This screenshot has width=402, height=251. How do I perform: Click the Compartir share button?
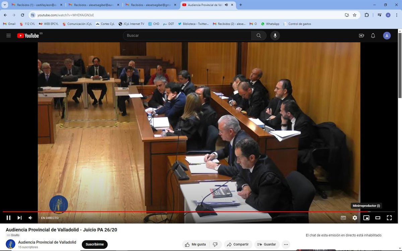pyautogui.click(x=238, y=244)
